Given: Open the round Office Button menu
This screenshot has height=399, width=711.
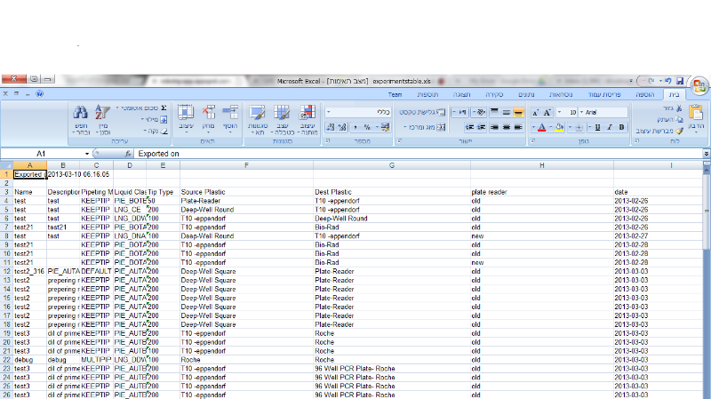Looking at the screenshot, I should [x=699, y=85].
